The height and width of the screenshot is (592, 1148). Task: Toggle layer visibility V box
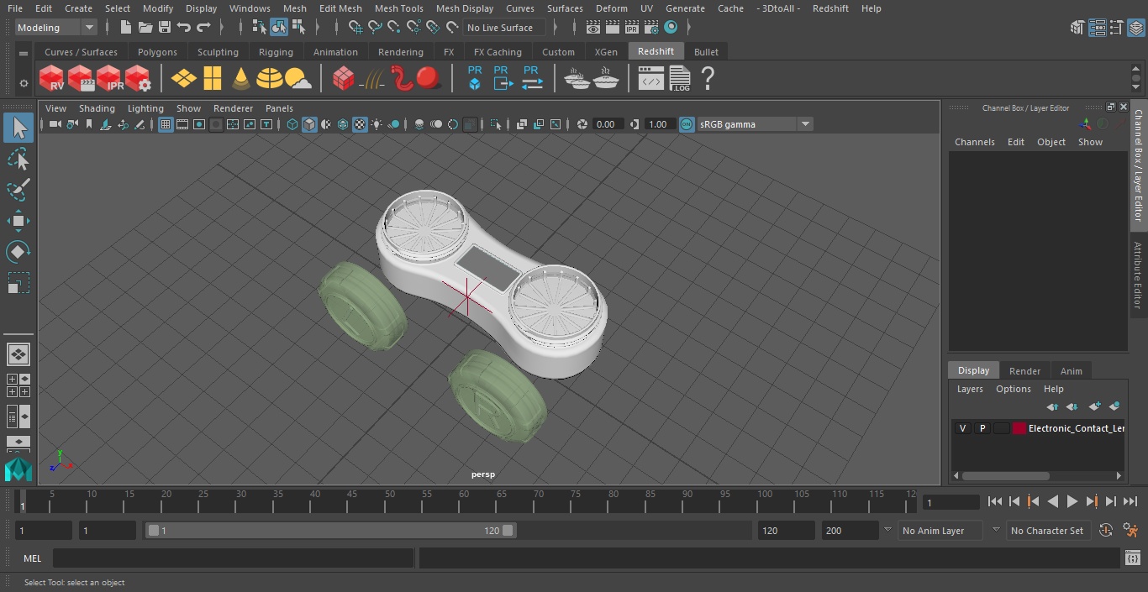[963, 428]
